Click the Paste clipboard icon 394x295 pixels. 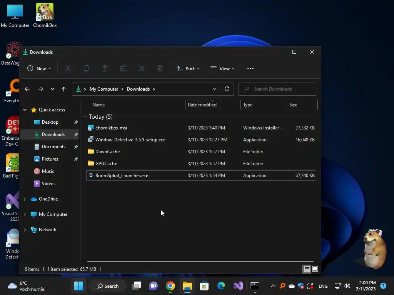pyautogui.click(x=105, y=68)
